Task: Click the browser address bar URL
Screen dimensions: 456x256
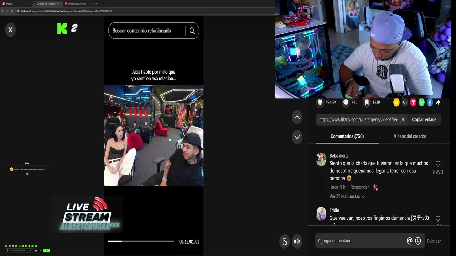Action: point(66,11)
